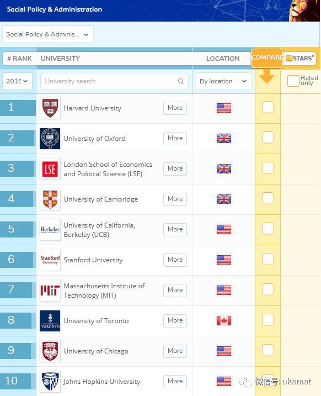
Task: Open the Stanford University name link
Action: [x=93, y=260]
